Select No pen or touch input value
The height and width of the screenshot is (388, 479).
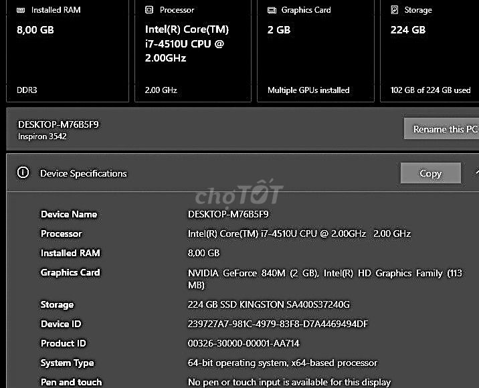[x=289, y=382]
